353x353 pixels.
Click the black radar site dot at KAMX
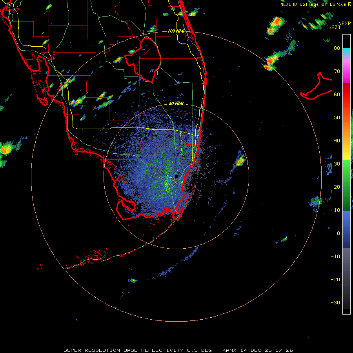coord(176,176)
